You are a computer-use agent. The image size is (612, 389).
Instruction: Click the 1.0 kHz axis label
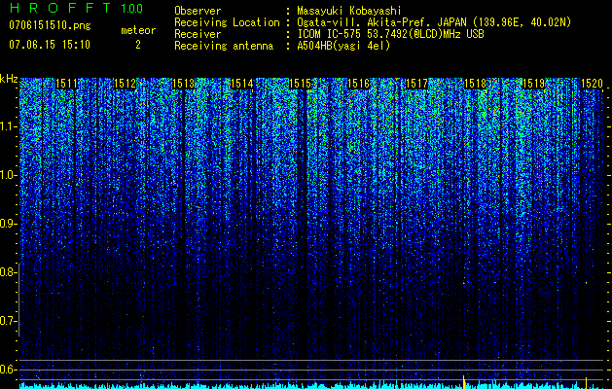coord(9,175)
